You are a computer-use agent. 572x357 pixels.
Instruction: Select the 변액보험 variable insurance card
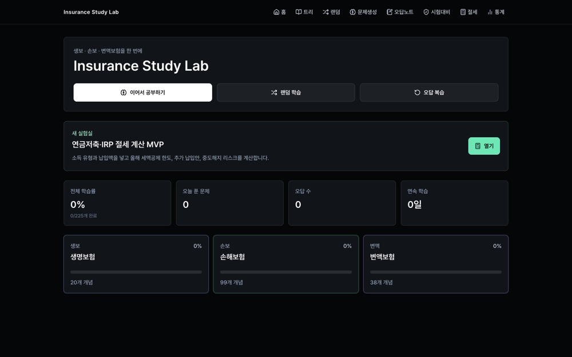436,264
